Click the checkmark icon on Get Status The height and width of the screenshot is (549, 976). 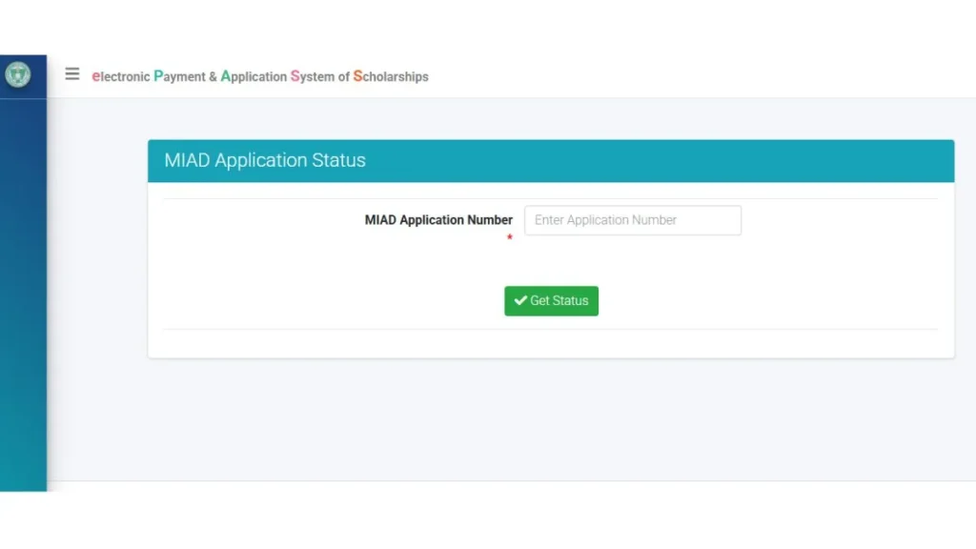tap(520, 300)
